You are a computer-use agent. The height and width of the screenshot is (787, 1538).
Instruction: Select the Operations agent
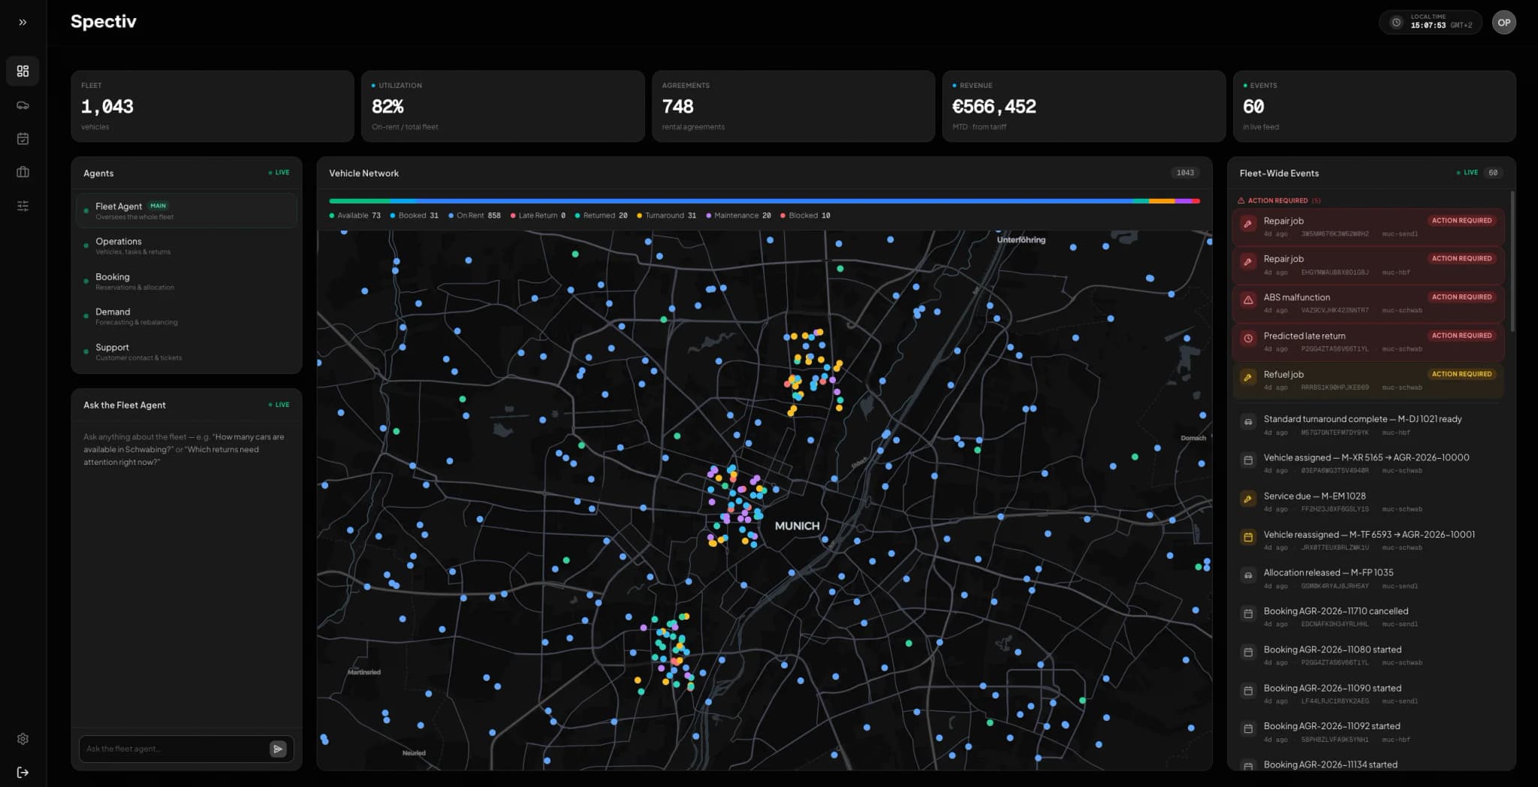[186, 246]
